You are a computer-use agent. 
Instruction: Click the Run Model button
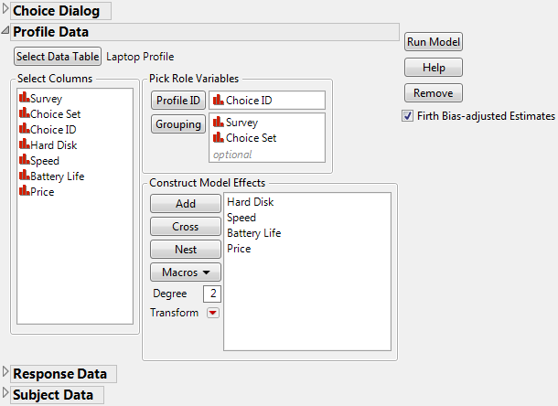point(434,42)
